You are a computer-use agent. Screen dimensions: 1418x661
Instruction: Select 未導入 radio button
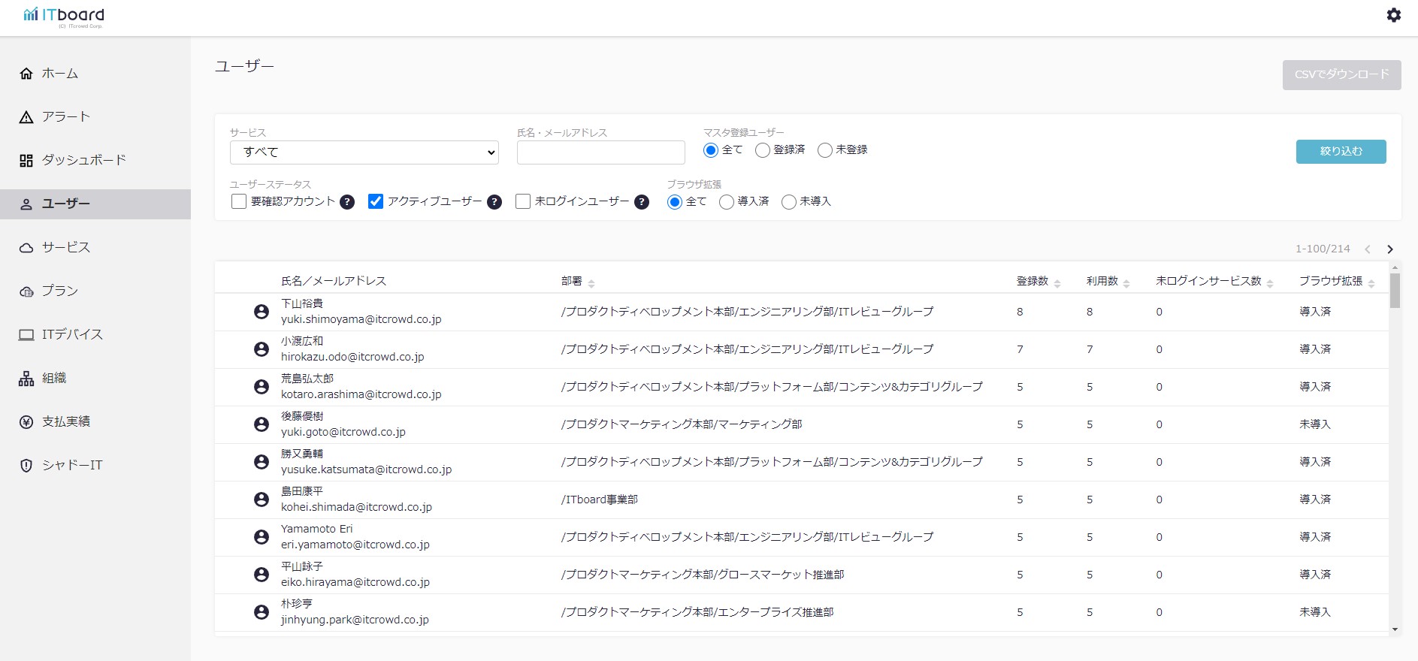(789, 202)
